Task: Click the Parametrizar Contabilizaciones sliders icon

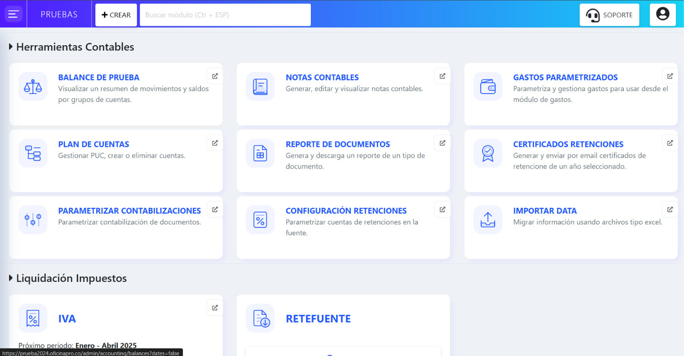Action: pos(33,220)
